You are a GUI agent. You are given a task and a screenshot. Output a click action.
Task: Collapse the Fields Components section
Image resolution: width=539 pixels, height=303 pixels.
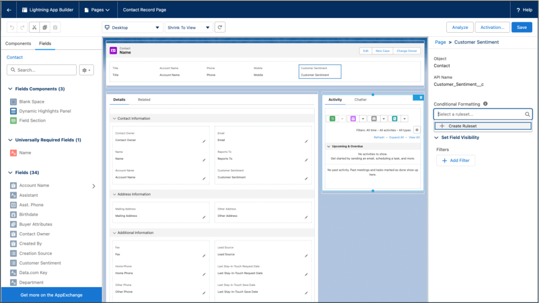tap(11, 89)
